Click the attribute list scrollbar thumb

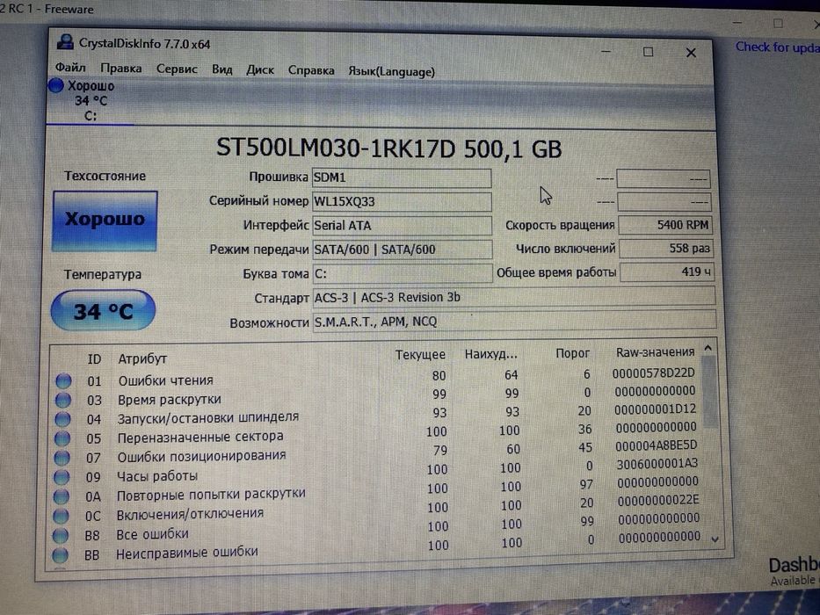[709, 392]
